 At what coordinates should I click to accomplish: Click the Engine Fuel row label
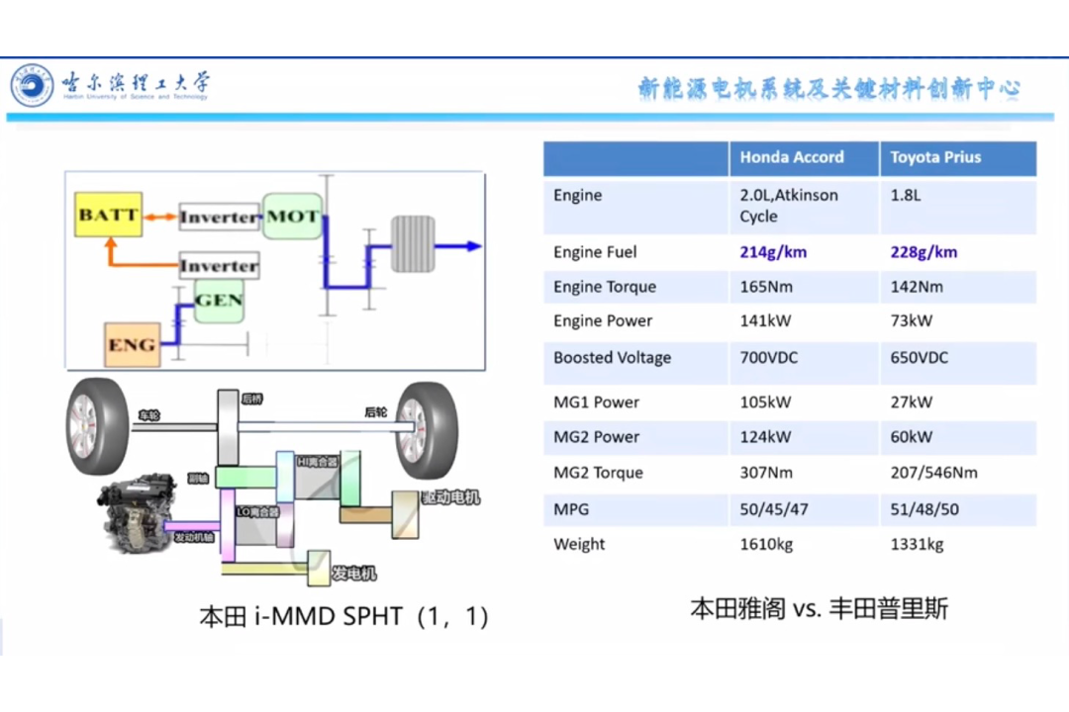pos(595,253)
